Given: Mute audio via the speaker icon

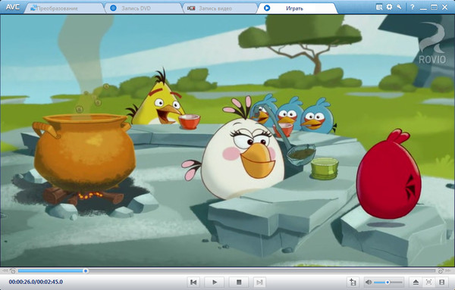Looking at the screenshot, I should tap(369, 282).
